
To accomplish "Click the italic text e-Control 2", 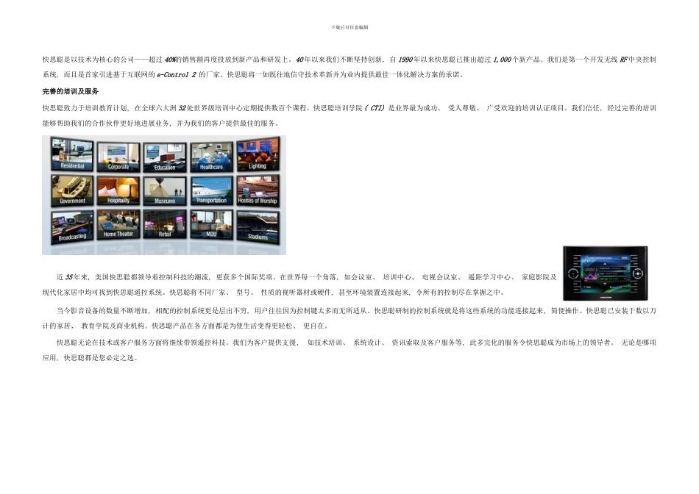I will 176,75.
